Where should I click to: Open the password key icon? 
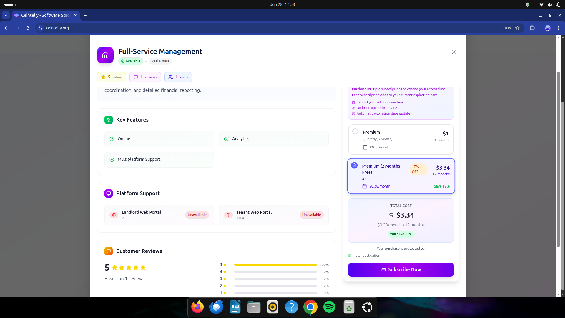pyautogui.click(x=508, y=28)
